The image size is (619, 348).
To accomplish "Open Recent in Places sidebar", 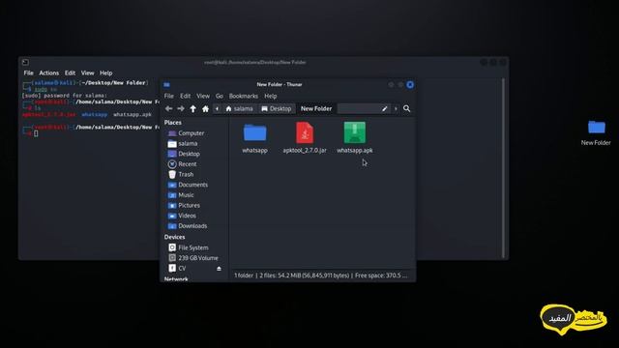I will click(x=187, y=164).
